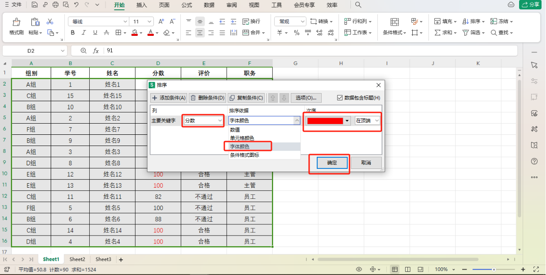Screen dimensions: 546x275
Task: Switch to the Sheet2 tab
Action: point(77,259)
